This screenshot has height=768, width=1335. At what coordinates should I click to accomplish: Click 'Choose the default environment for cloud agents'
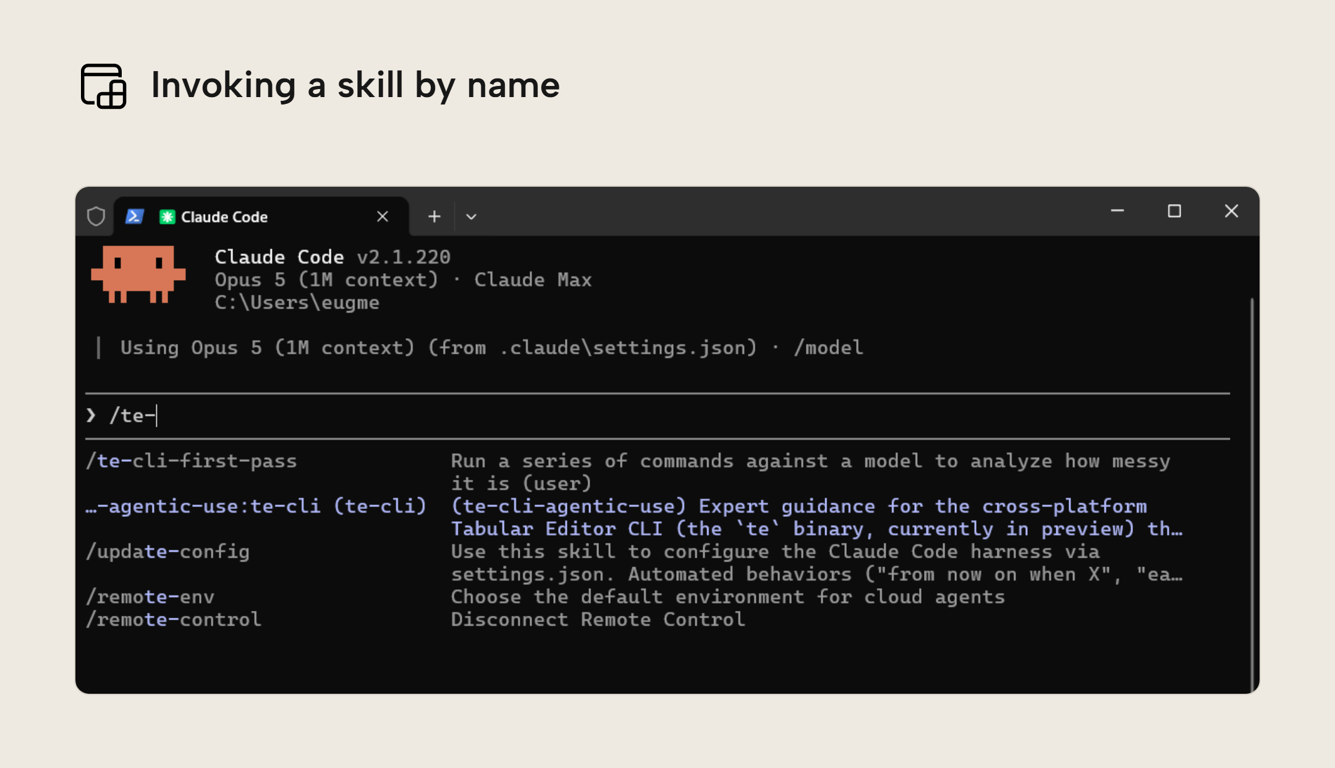(728, 597)
